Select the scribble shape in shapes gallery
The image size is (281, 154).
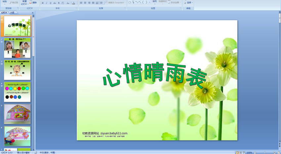coord(133,2)
